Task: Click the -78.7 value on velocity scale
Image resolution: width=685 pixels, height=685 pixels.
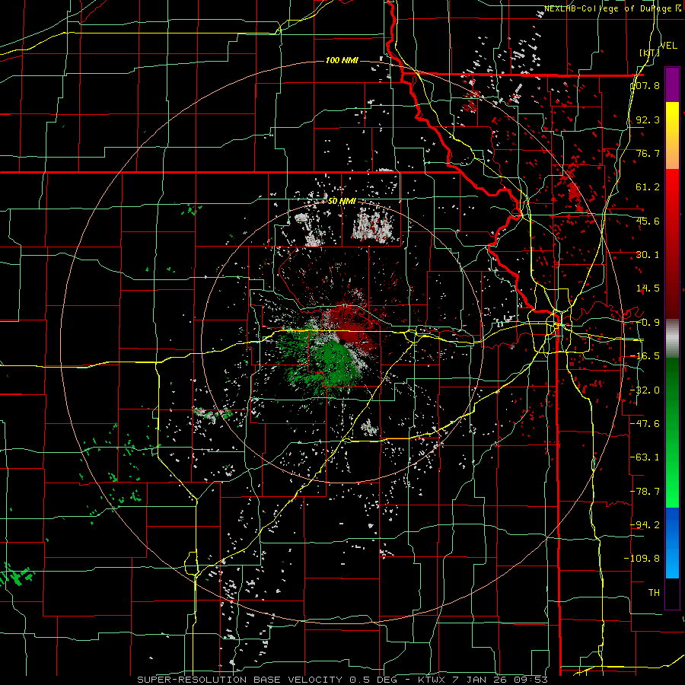Action: 645,491
